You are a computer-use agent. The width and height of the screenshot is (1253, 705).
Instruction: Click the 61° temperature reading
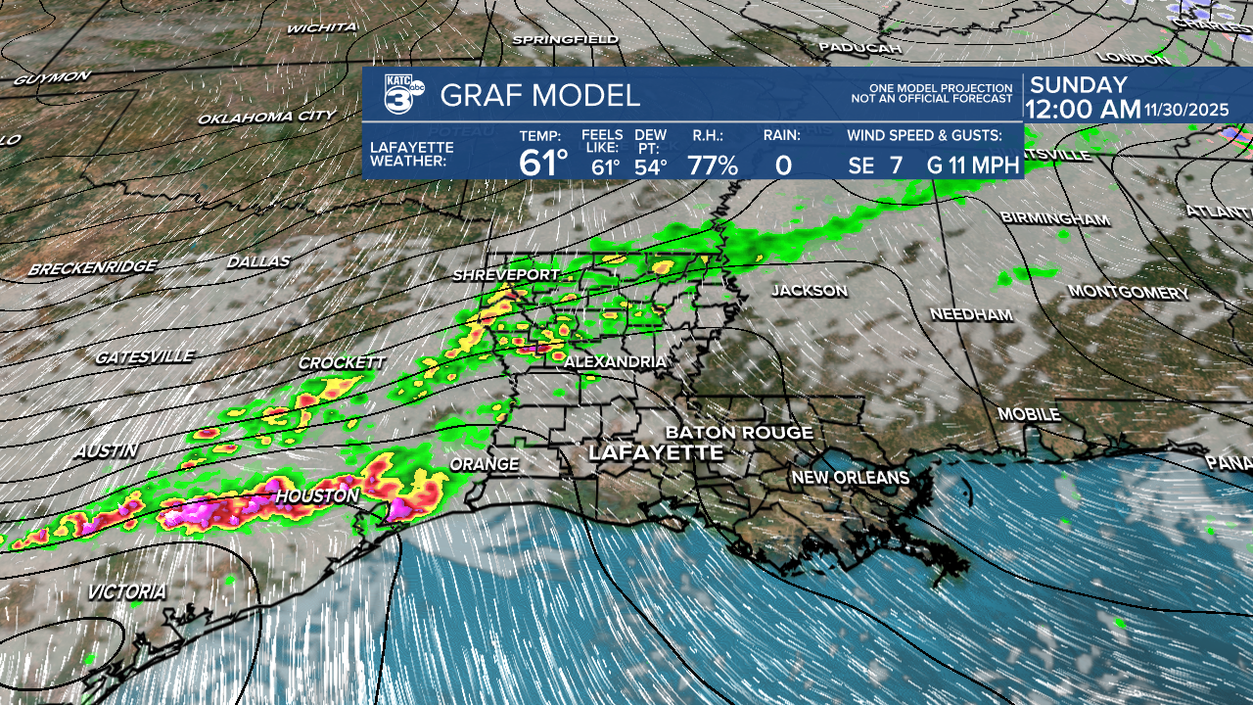click(543, 164)
